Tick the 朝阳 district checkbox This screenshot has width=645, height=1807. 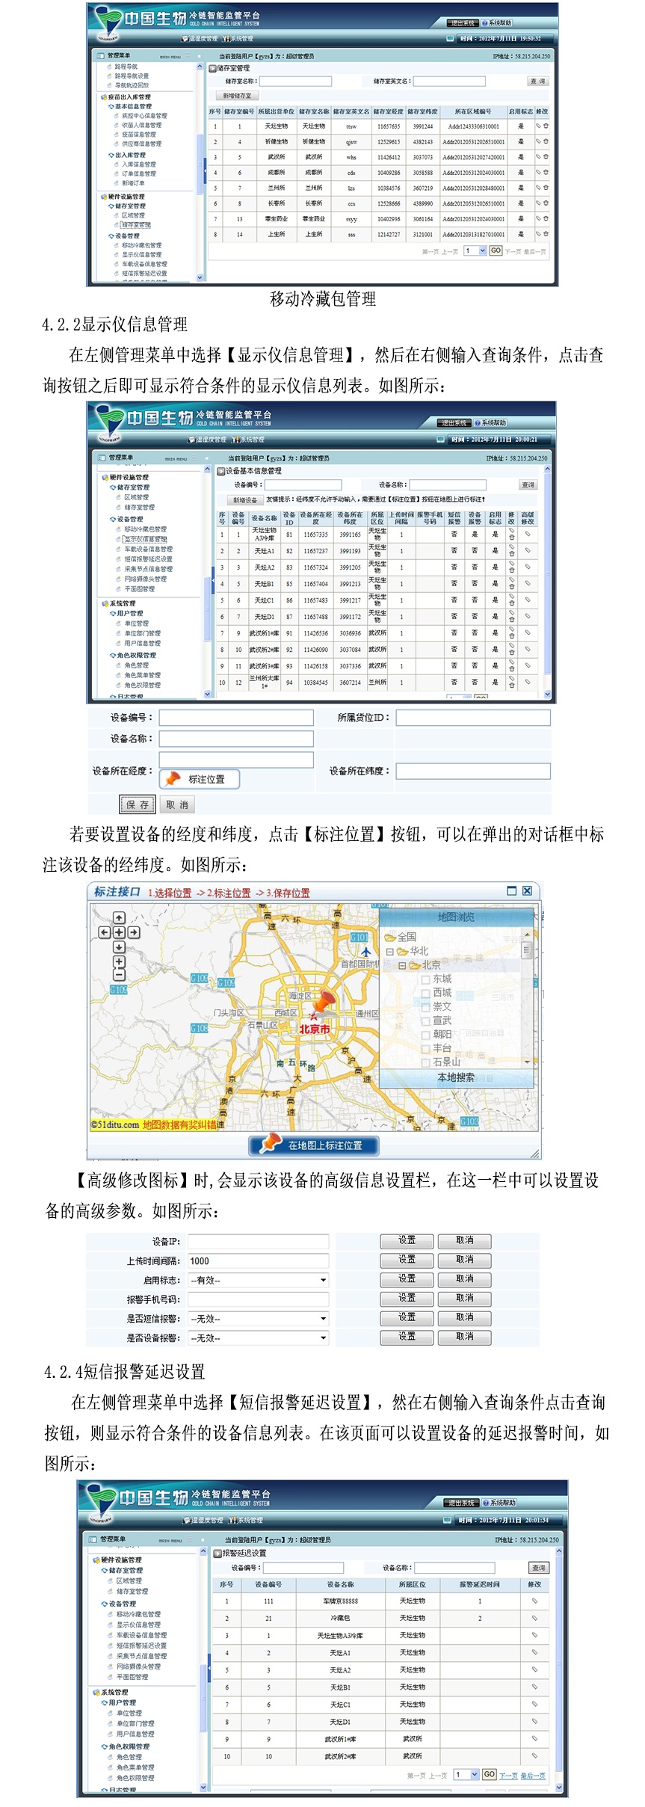(425, 1034)
